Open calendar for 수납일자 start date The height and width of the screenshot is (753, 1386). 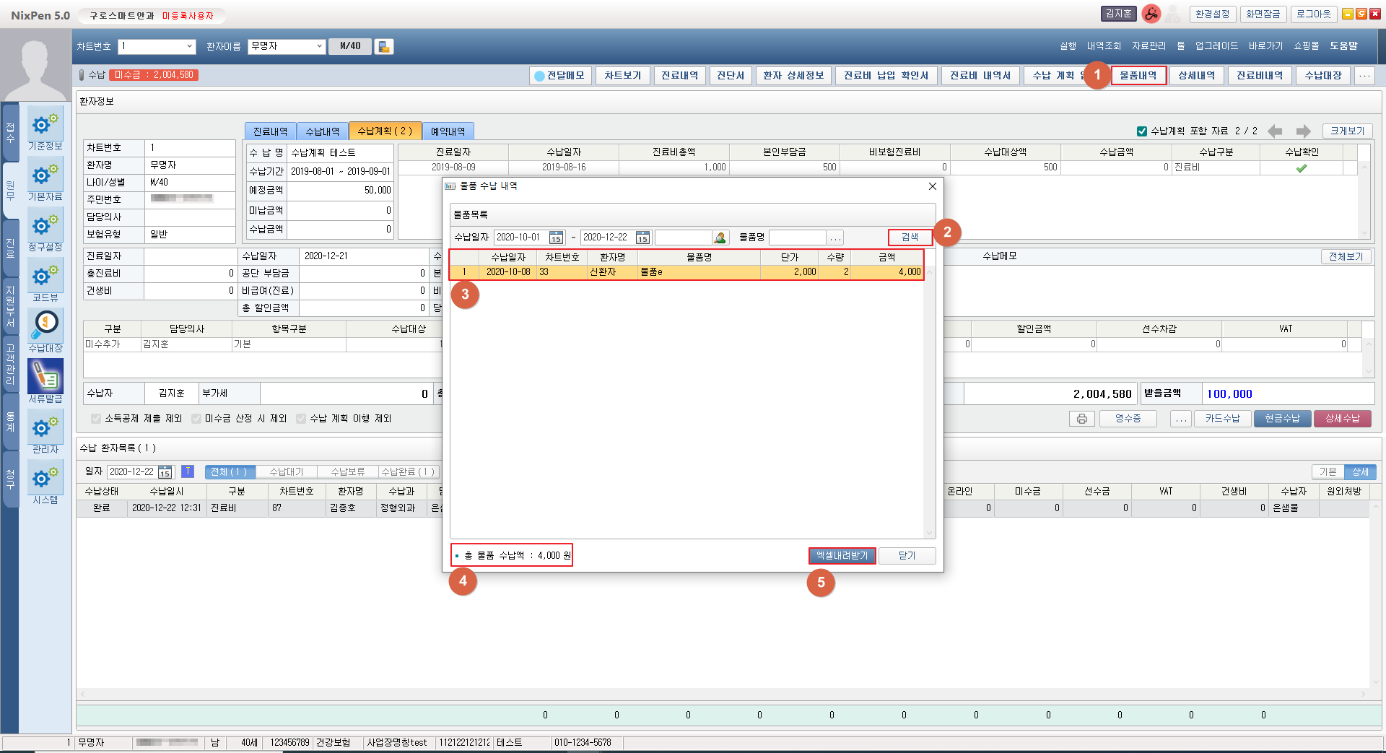coord(556,238)
